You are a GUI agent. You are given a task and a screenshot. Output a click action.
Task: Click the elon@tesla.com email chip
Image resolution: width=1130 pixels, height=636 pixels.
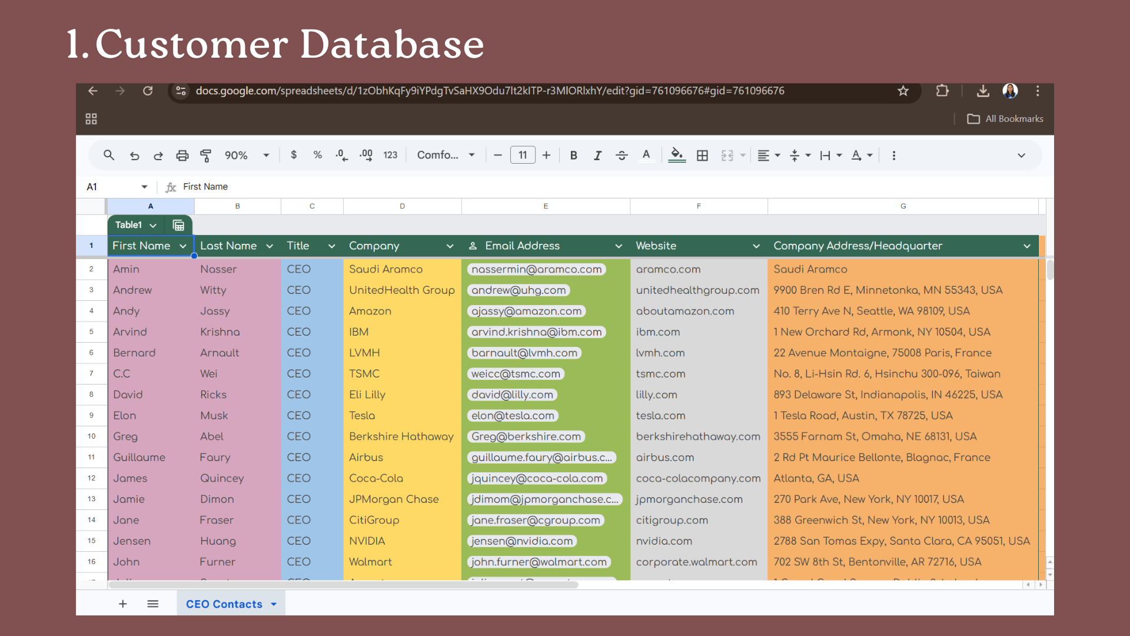pos(513,416)
